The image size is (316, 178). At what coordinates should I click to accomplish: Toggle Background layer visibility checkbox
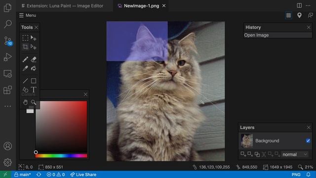pyautogui.click(x=308, y=140)
